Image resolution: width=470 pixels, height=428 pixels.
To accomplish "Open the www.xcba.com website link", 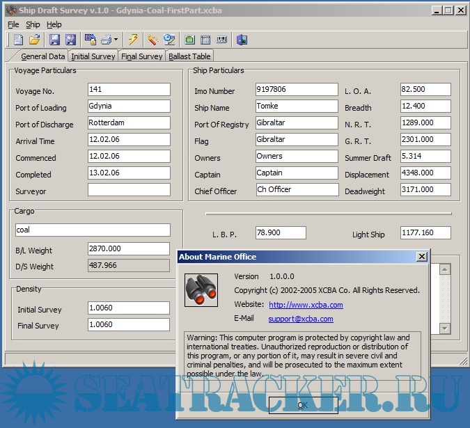I will 306,305.
